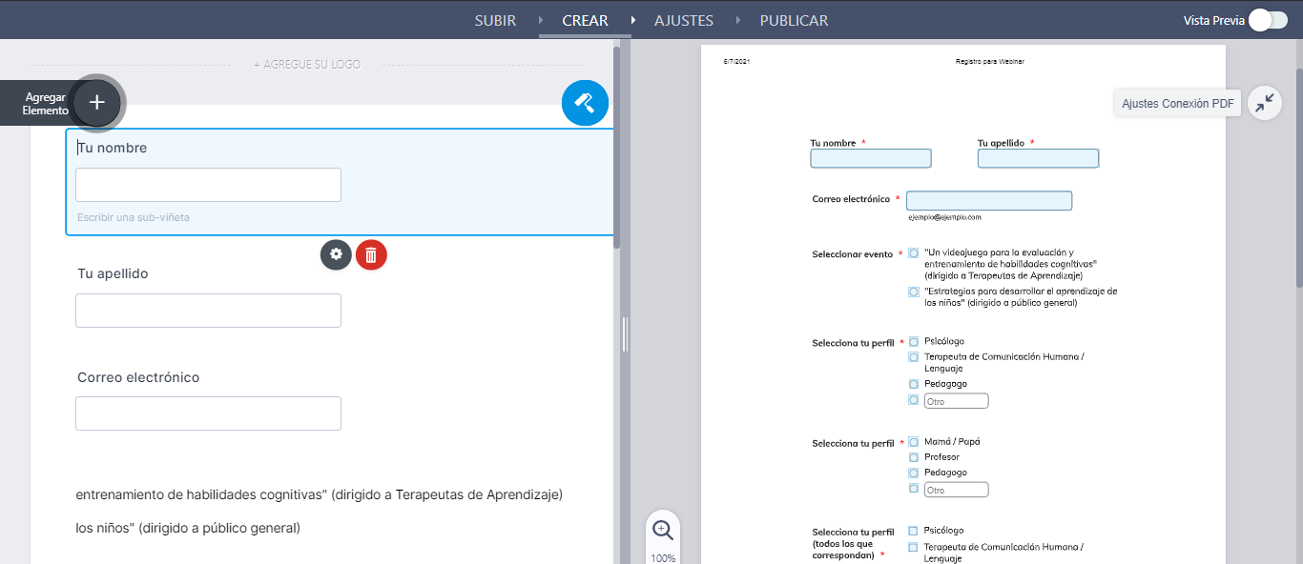Open the AJUSTES step tab
Image resolution: width=1303 pixels, height=564 pixels.
tap(683, 20)
